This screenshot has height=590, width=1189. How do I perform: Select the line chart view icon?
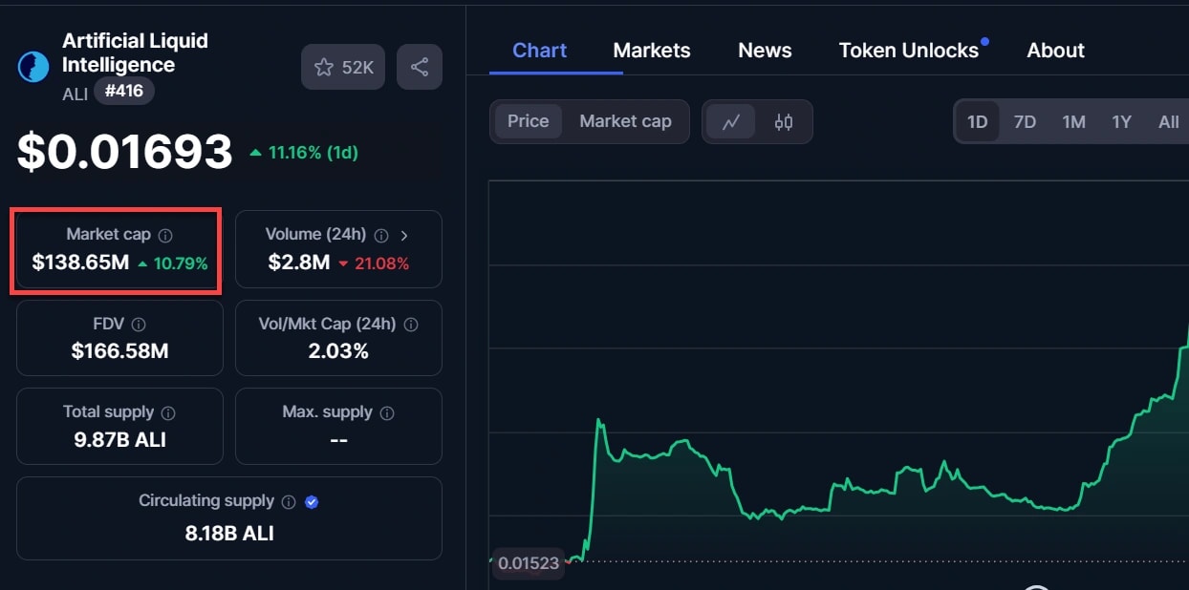coord(732,122)
